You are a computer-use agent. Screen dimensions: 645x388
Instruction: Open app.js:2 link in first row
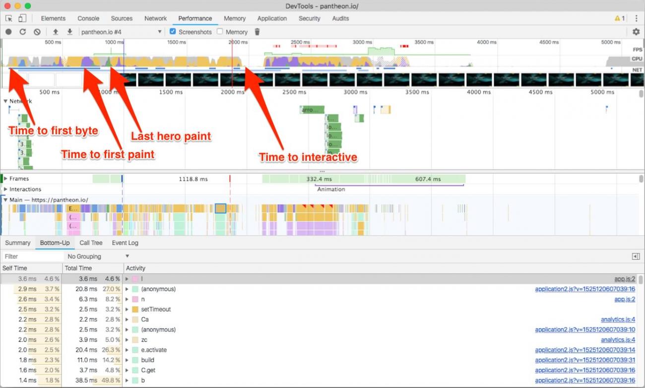coord(625,279)
